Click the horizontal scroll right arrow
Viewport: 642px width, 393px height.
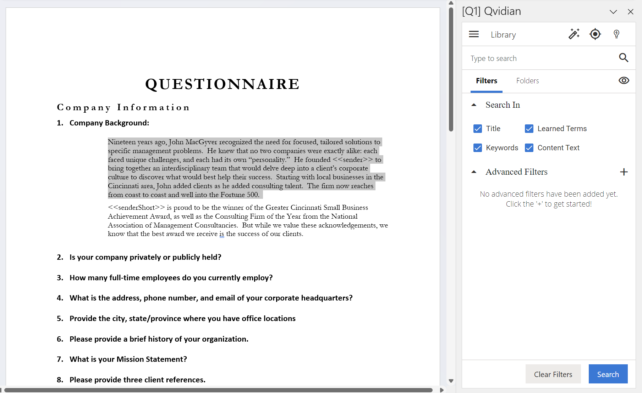coord(442,390)
